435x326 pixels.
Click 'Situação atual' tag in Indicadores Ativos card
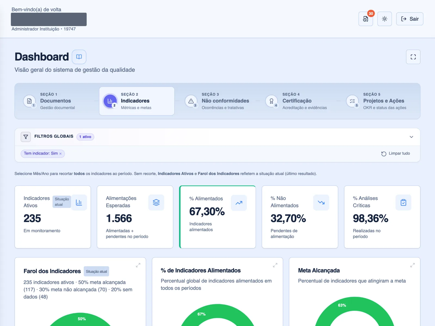(62, 202)
